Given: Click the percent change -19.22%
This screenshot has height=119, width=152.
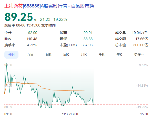Looking at the screenshot, I should tap(59, 19).
